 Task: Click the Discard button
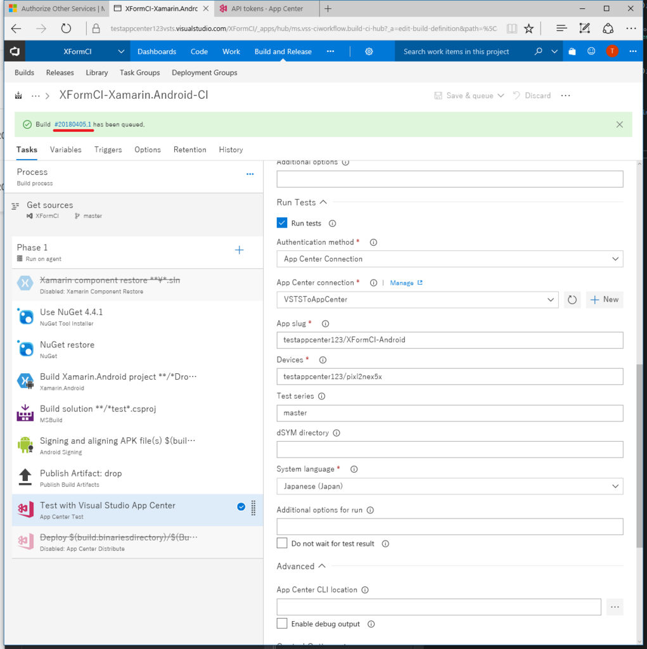(532, 96)
